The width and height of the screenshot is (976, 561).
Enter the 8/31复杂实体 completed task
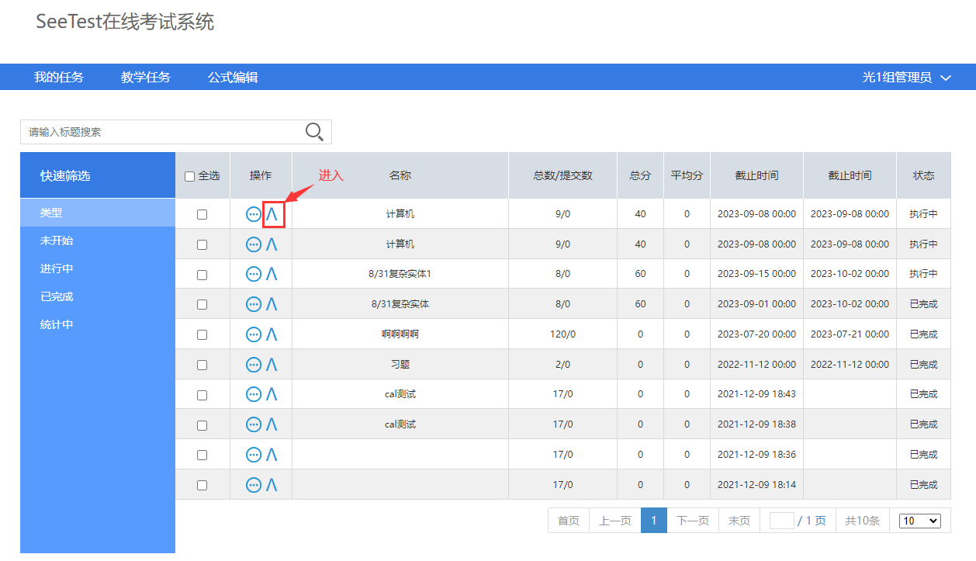pos(272,304)
